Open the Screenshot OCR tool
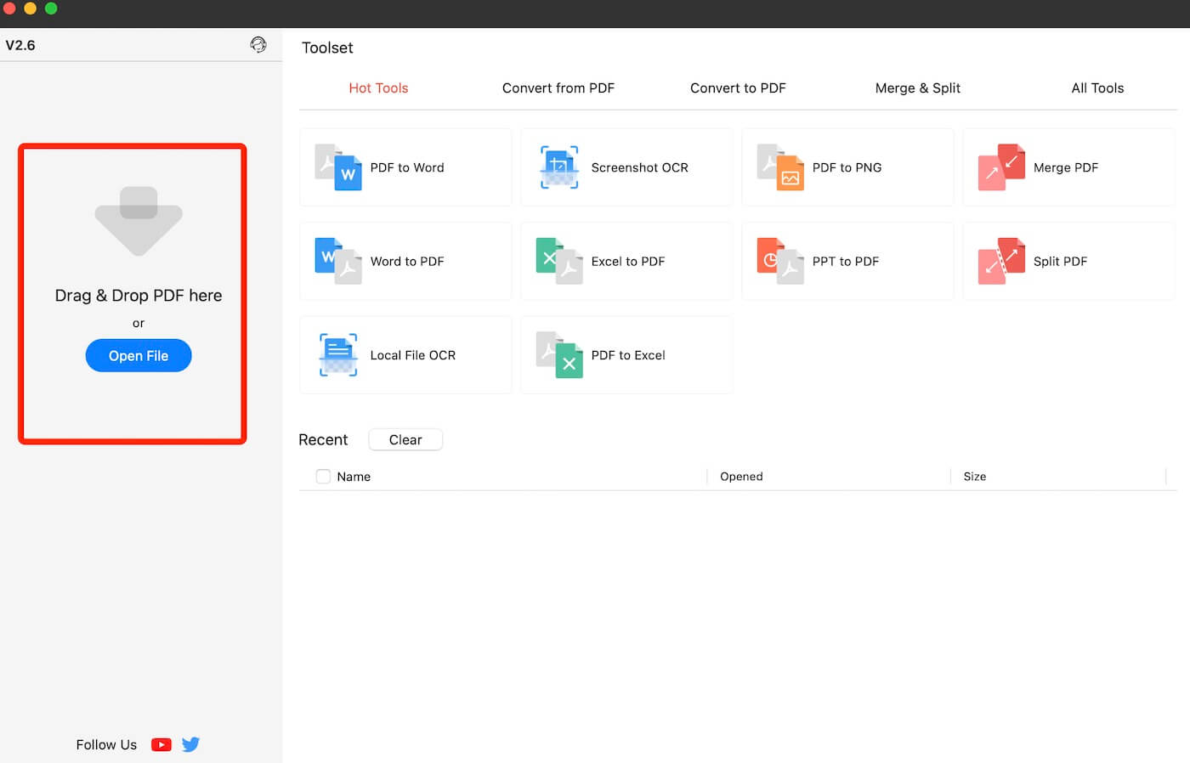Image resolution: width=1190 pixels, height=763 pixels. pyautogui.click(x=626, y=167)
